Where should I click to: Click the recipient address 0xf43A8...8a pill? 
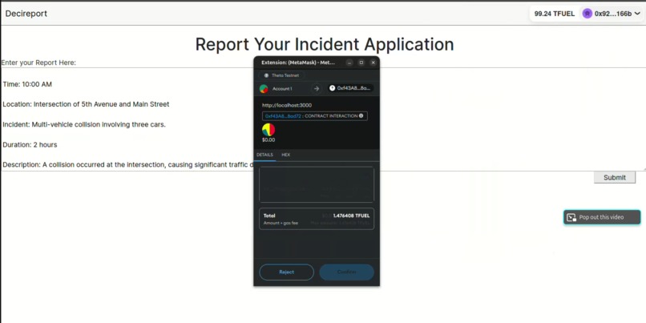[350, 88]
